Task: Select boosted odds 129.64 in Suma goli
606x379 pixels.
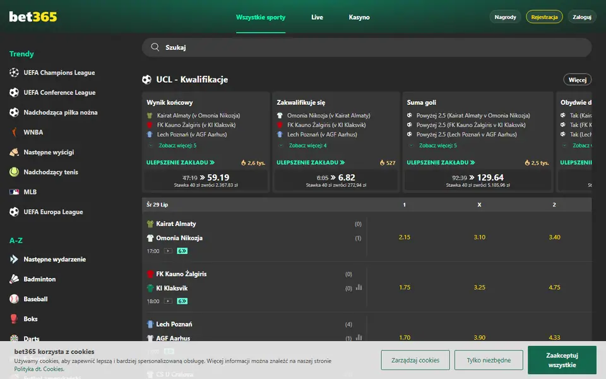Action: (x=478, y=180)
